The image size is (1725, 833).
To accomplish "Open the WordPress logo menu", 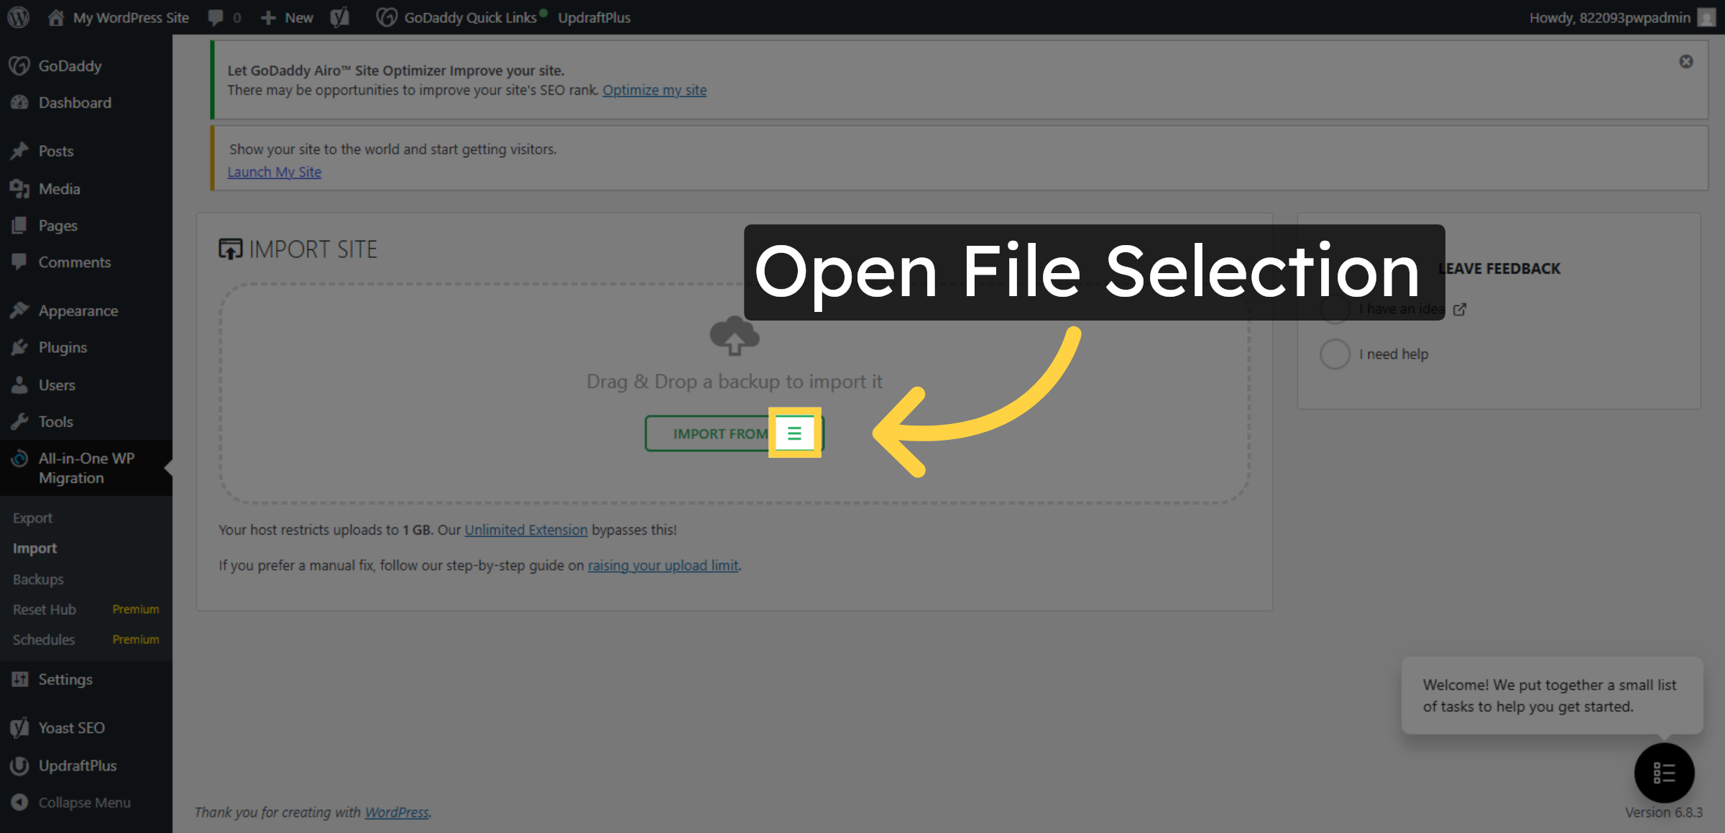I will point(17,17).
